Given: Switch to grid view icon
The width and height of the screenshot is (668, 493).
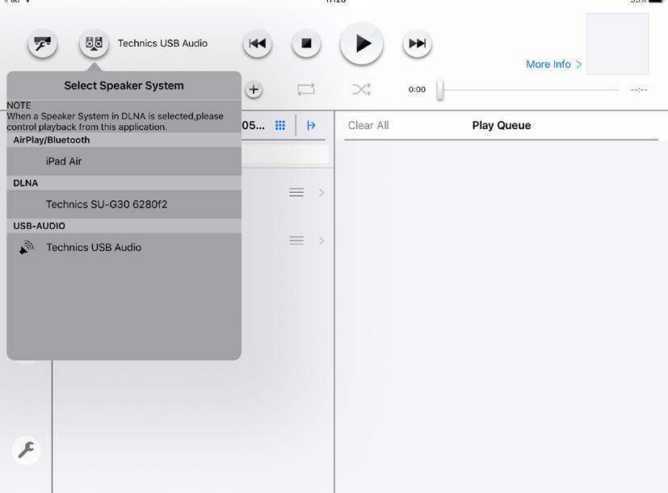Looking at the screenshot, I should coord(280,125).
